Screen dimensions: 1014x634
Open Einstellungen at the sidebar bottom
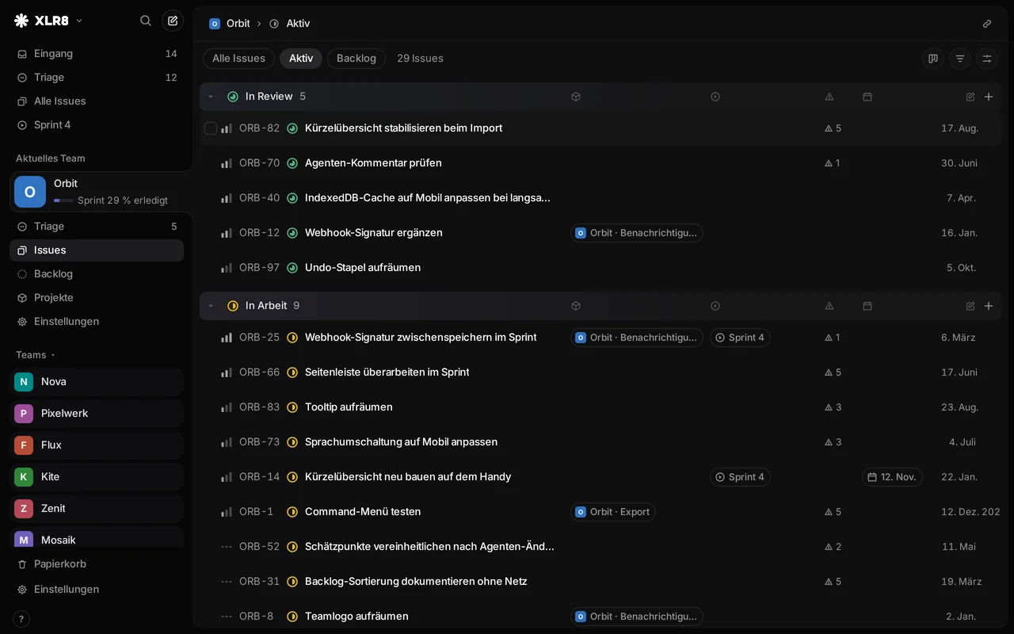coord(97,590)
